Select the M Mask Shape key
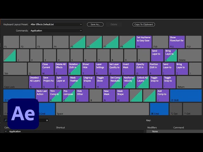 click(x=122, y=96)
